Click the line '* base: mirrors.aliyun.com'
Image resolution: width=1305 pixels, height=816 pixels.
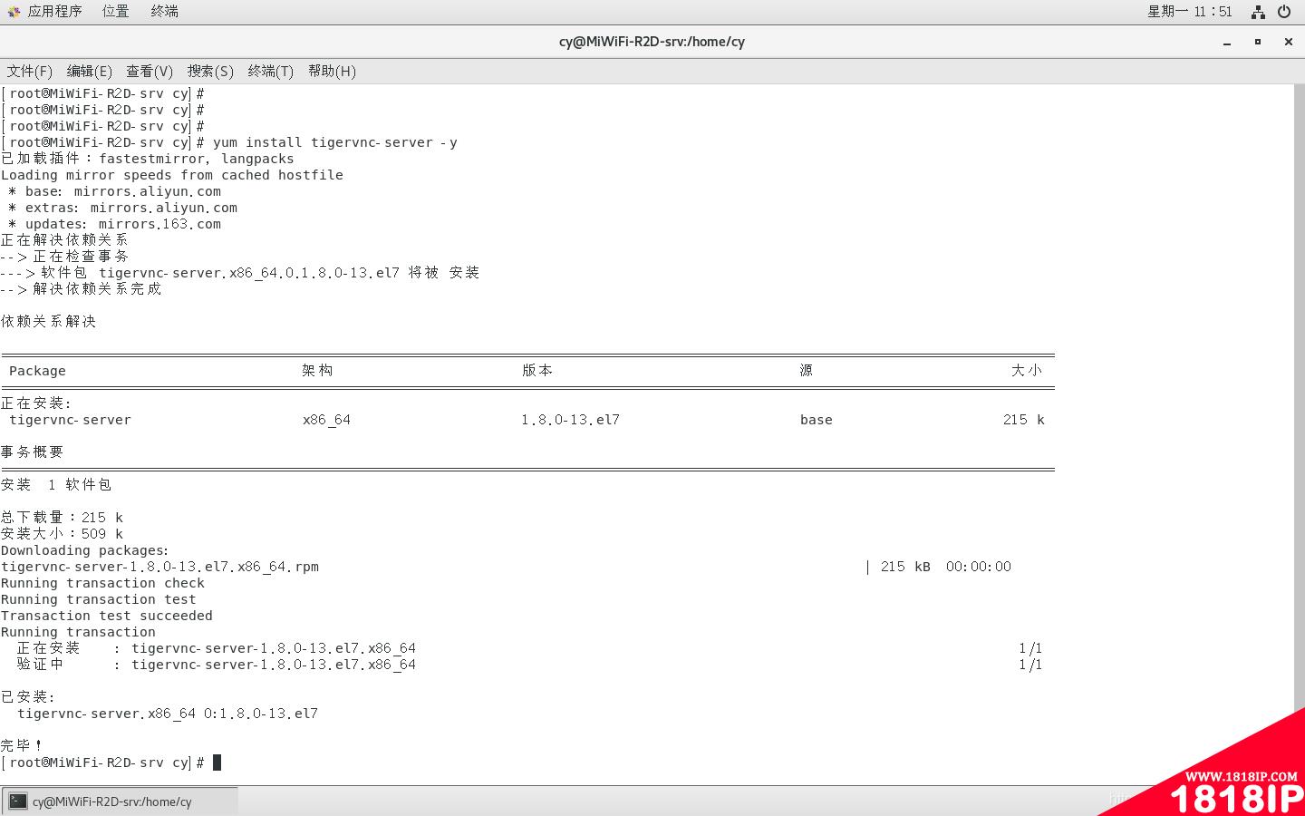point(114,191)
